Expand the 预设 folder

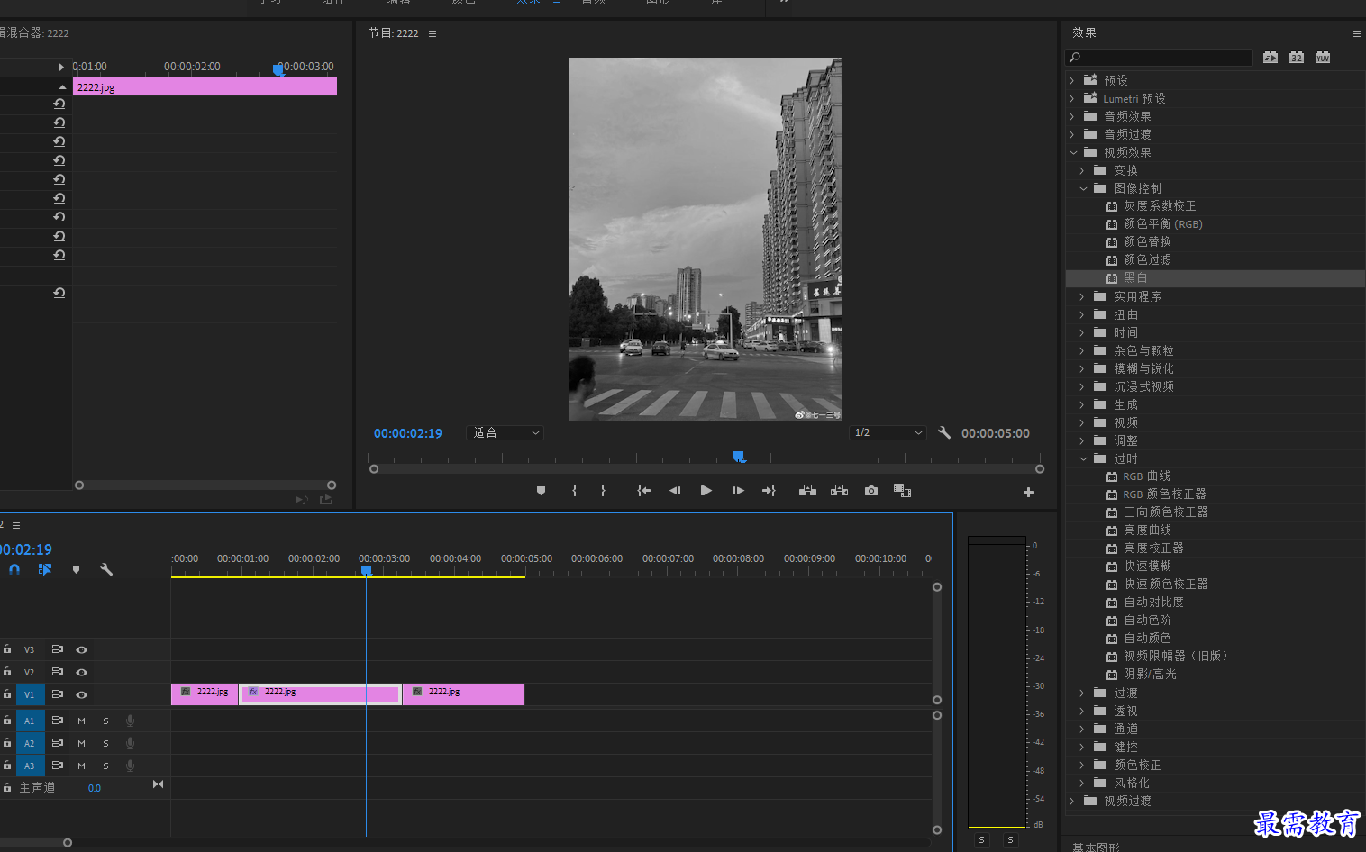[1072, 80]
